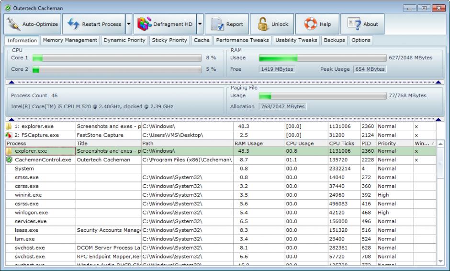Image resolution: width=450 pixels, height=271 pixels.
Task: Sort by the Win... column header
Action: pos(425,143)
